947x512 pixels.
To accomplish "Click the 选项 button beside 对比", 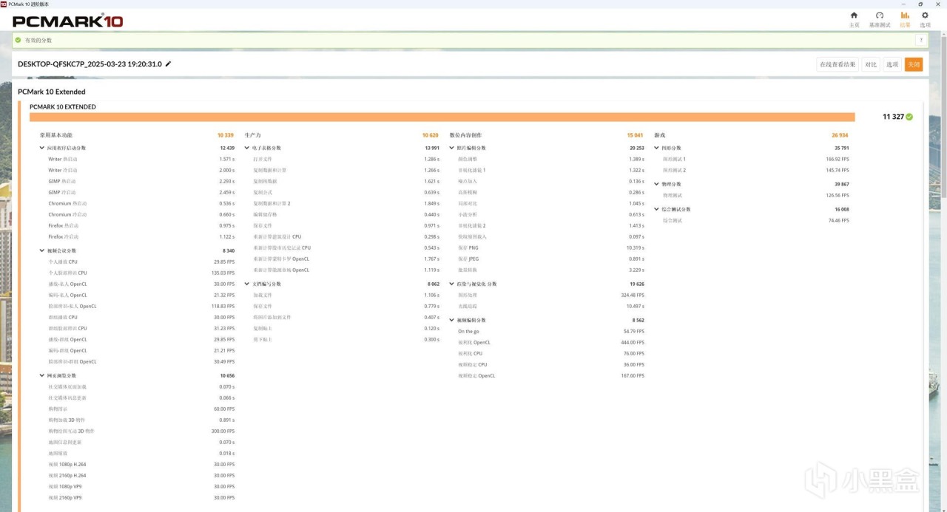I will click(x=892, y=64).
